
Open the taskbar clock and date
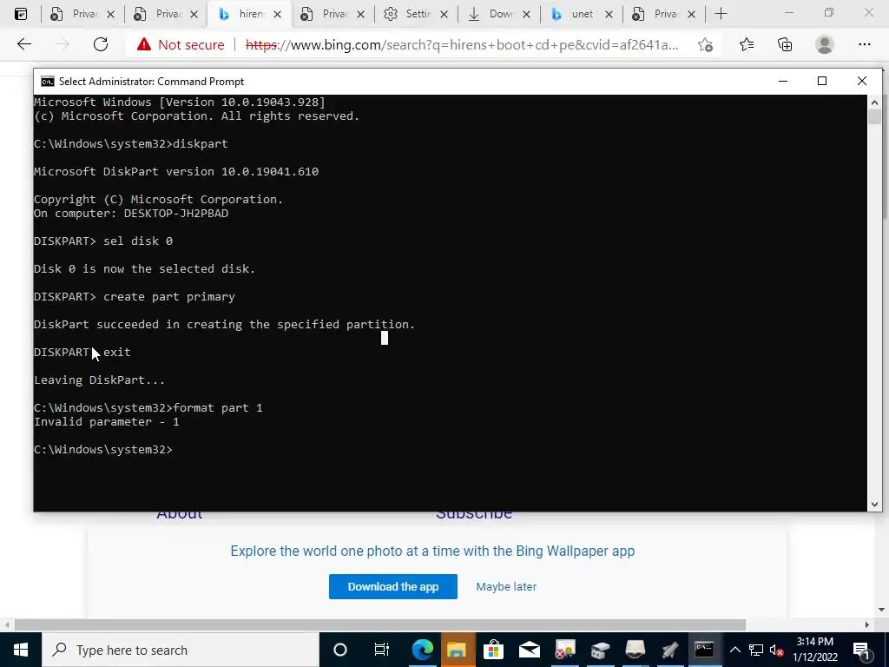[x=814, y=650]
